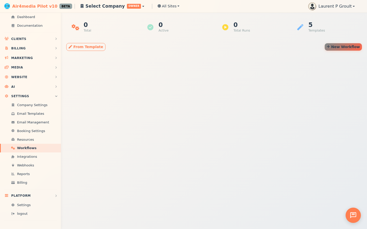
Task: Open the All Sites dropdown
Action: 168,6
